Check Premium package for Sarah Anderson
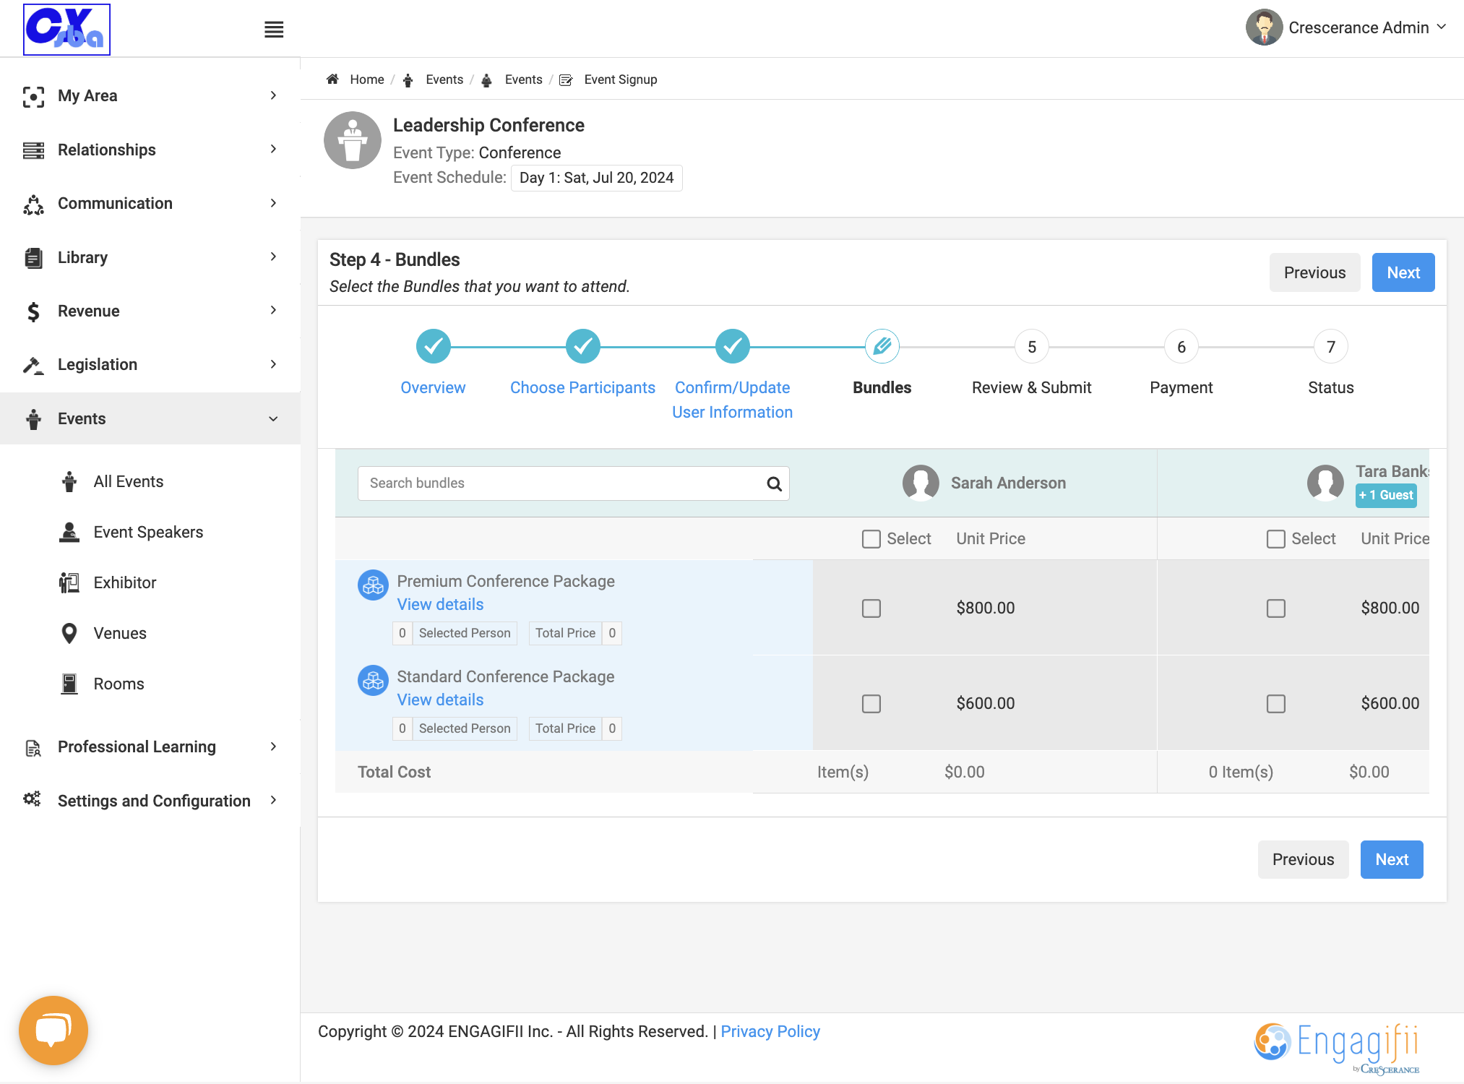1464x1084 pixels. click(x=871, y=608)
